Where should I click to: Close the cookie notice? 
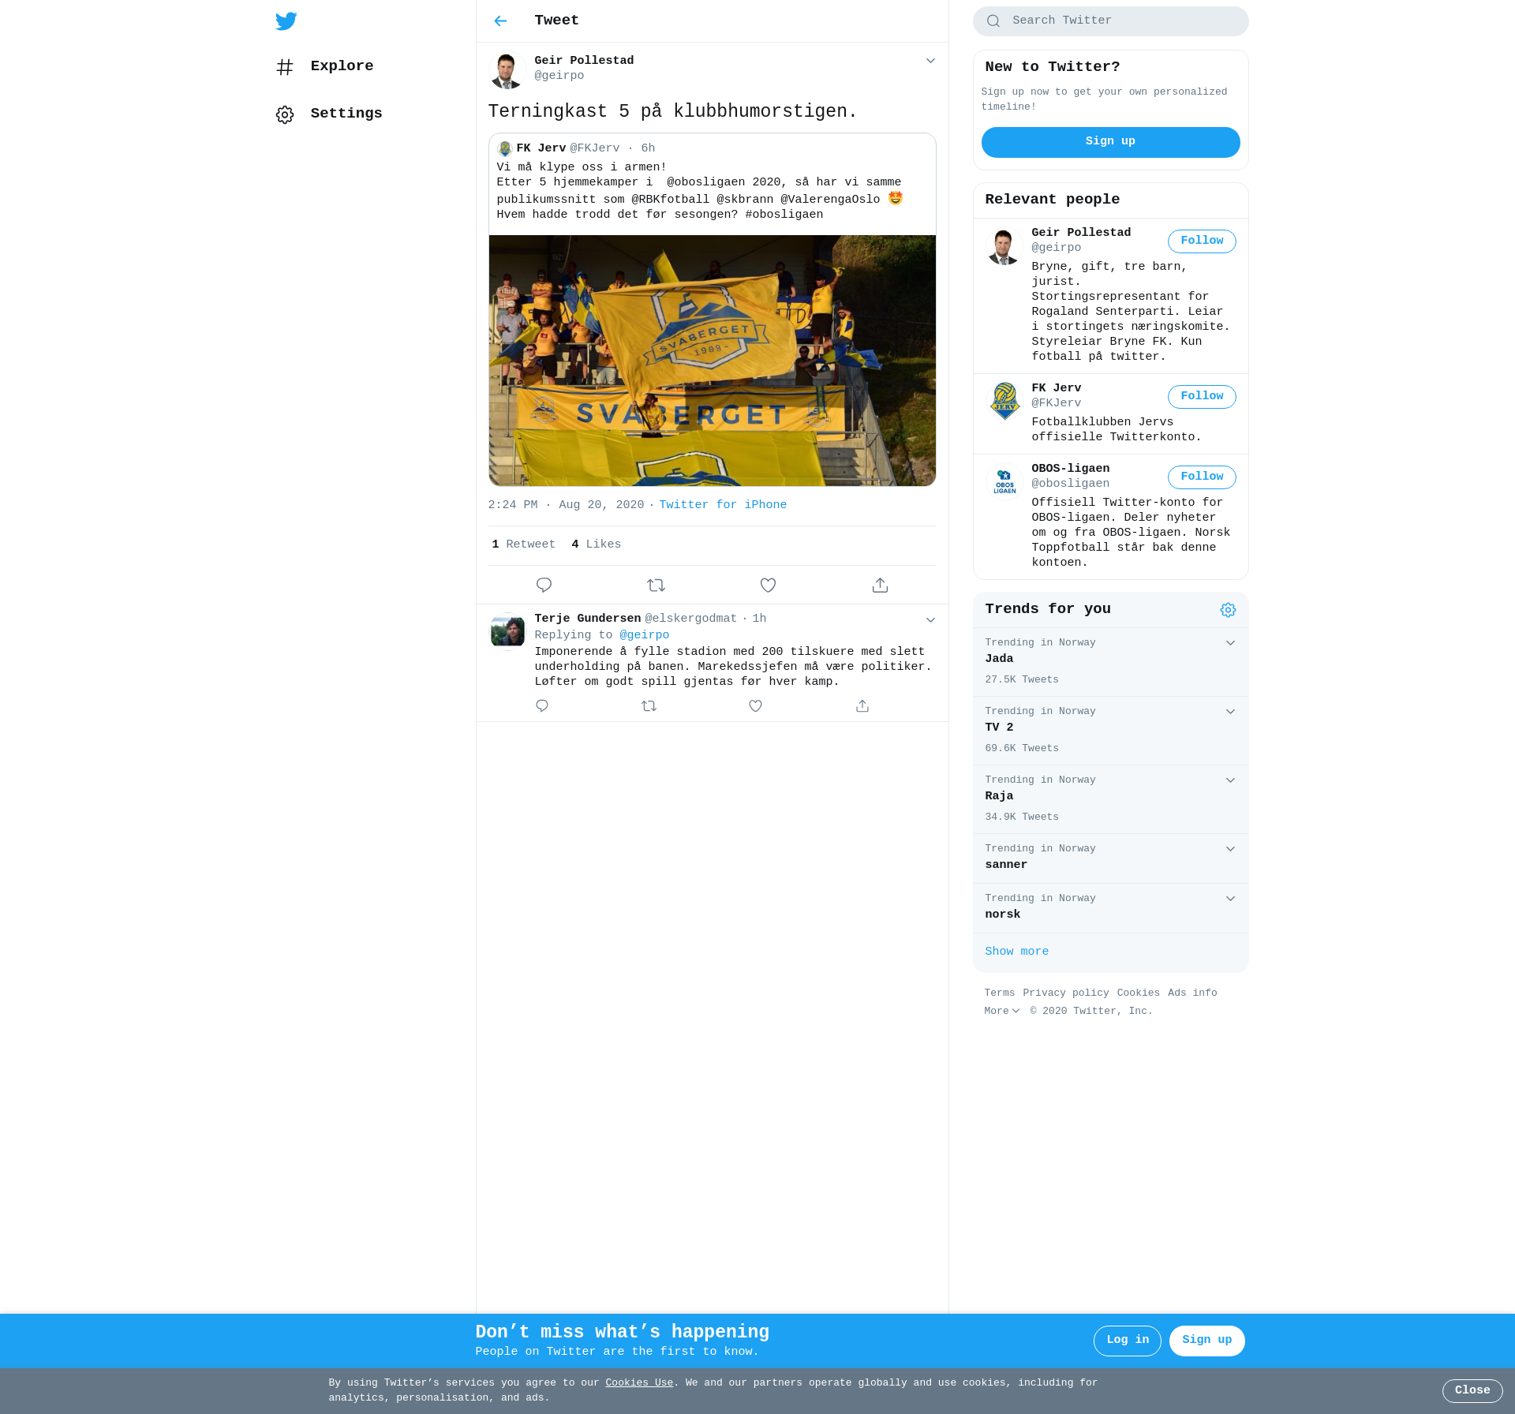[x=1472, y=1391]
